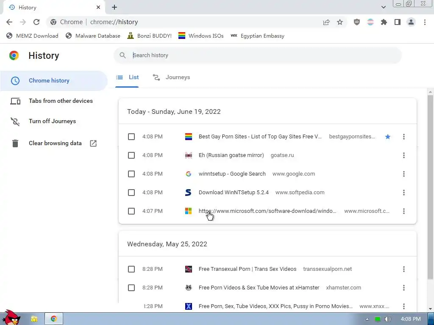Open Egyptian Embassy bookmark
This screenshot has height=325, width=434.
click(x=257, y=36)
